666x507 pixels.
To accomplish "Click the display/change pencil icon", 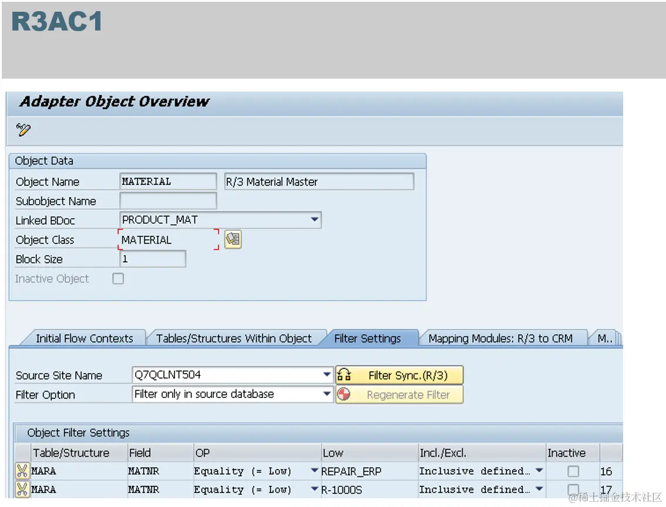I will [x=23, y=130].
